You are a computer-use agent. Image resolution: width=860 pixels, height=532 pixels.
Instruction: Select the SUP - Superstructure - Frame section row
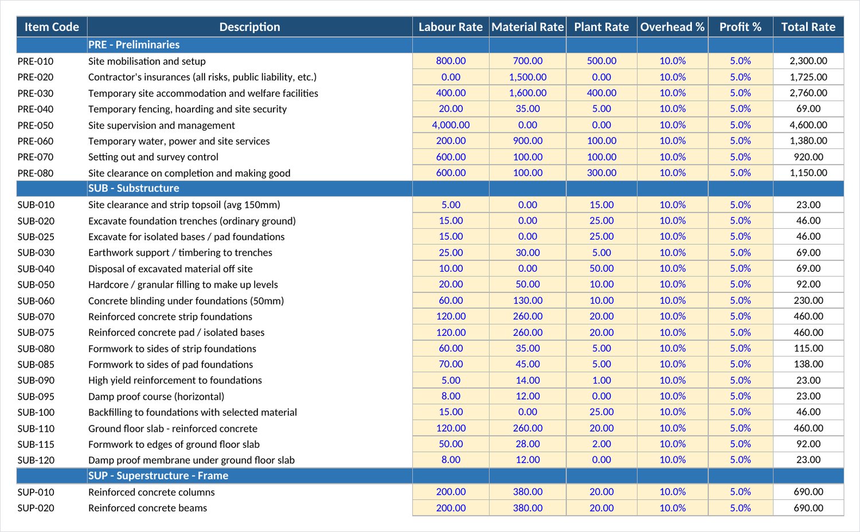pos(430,476)
